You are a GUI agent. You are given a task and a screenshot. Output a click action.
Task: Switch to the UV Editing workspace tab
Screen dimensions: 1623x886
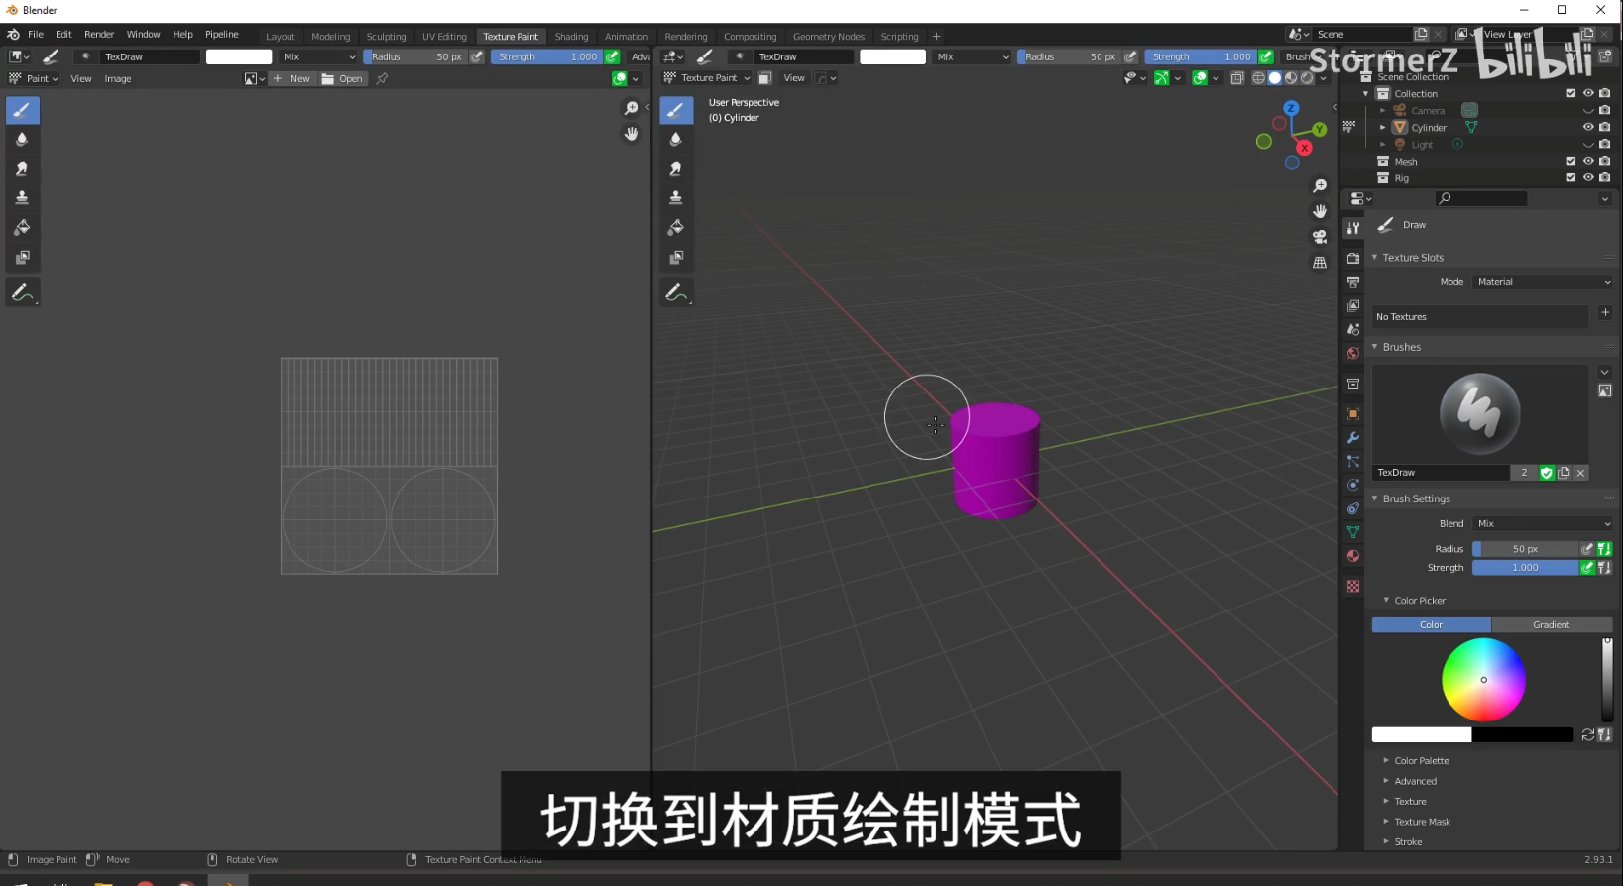[x=444, y=37]
